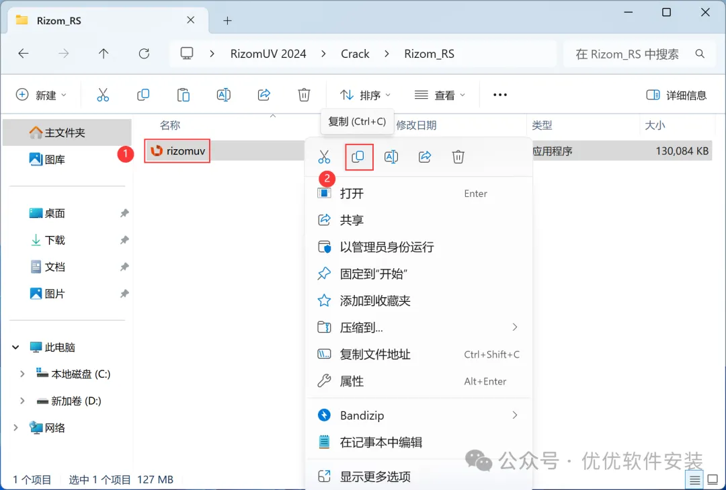Select 共享 in the context menu
This screenshot has width=726, height=490.
point(419,220)
